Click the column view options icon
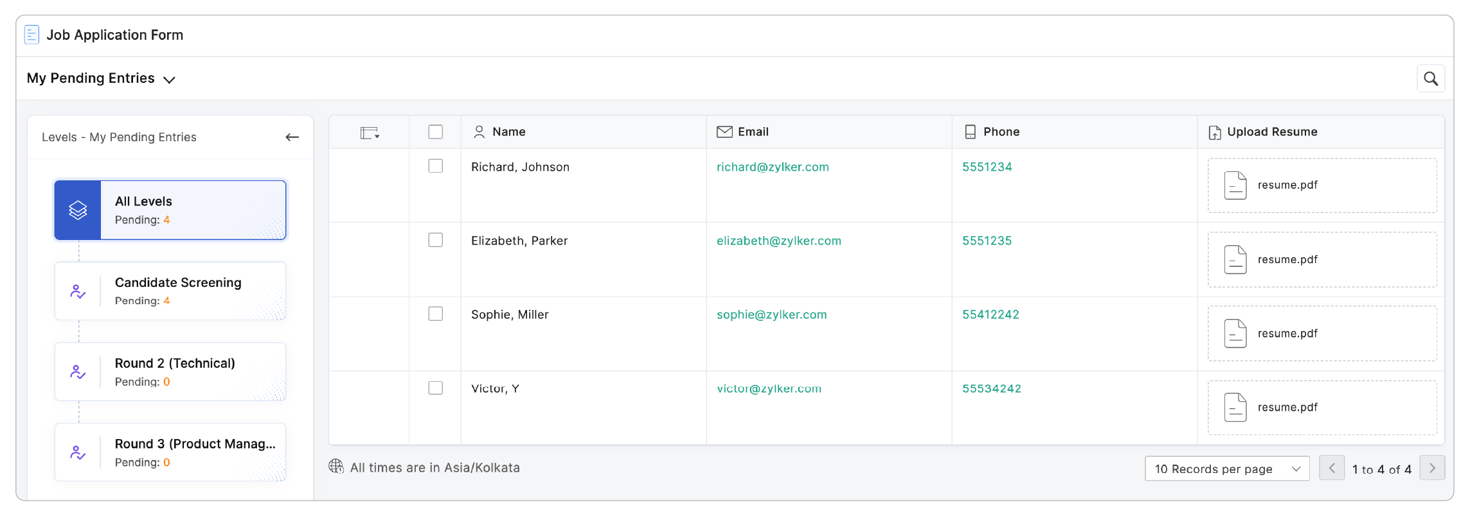Viewport: 1470px width, 516px height. point(370,132)
